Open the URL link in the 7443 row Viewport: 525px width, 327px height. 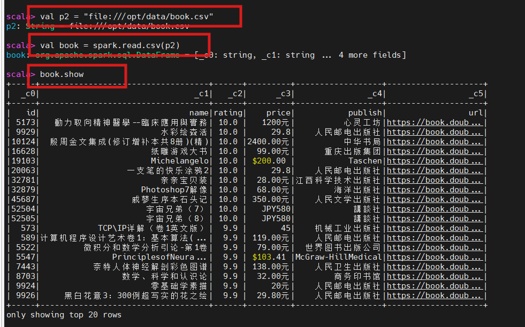[434, 267]
